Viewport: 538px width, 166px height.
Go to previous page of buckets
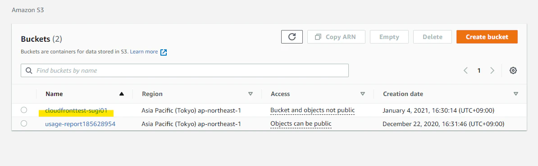[465, 71]
